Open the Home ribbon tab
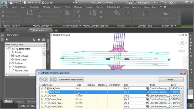The width and height of the screenshot is (194, 109). 14,7
